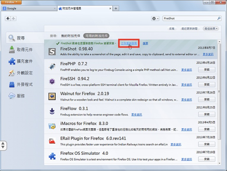This screenshot has height=171, width=227.
Task: Click the results list scroll-up arrow
Action: coord(219,42)
